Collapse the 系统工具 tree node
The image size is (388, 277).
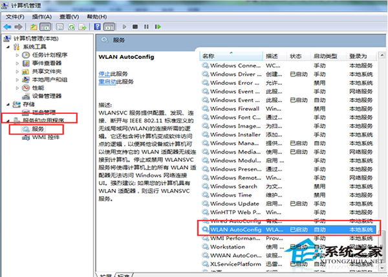click(8, 47)
